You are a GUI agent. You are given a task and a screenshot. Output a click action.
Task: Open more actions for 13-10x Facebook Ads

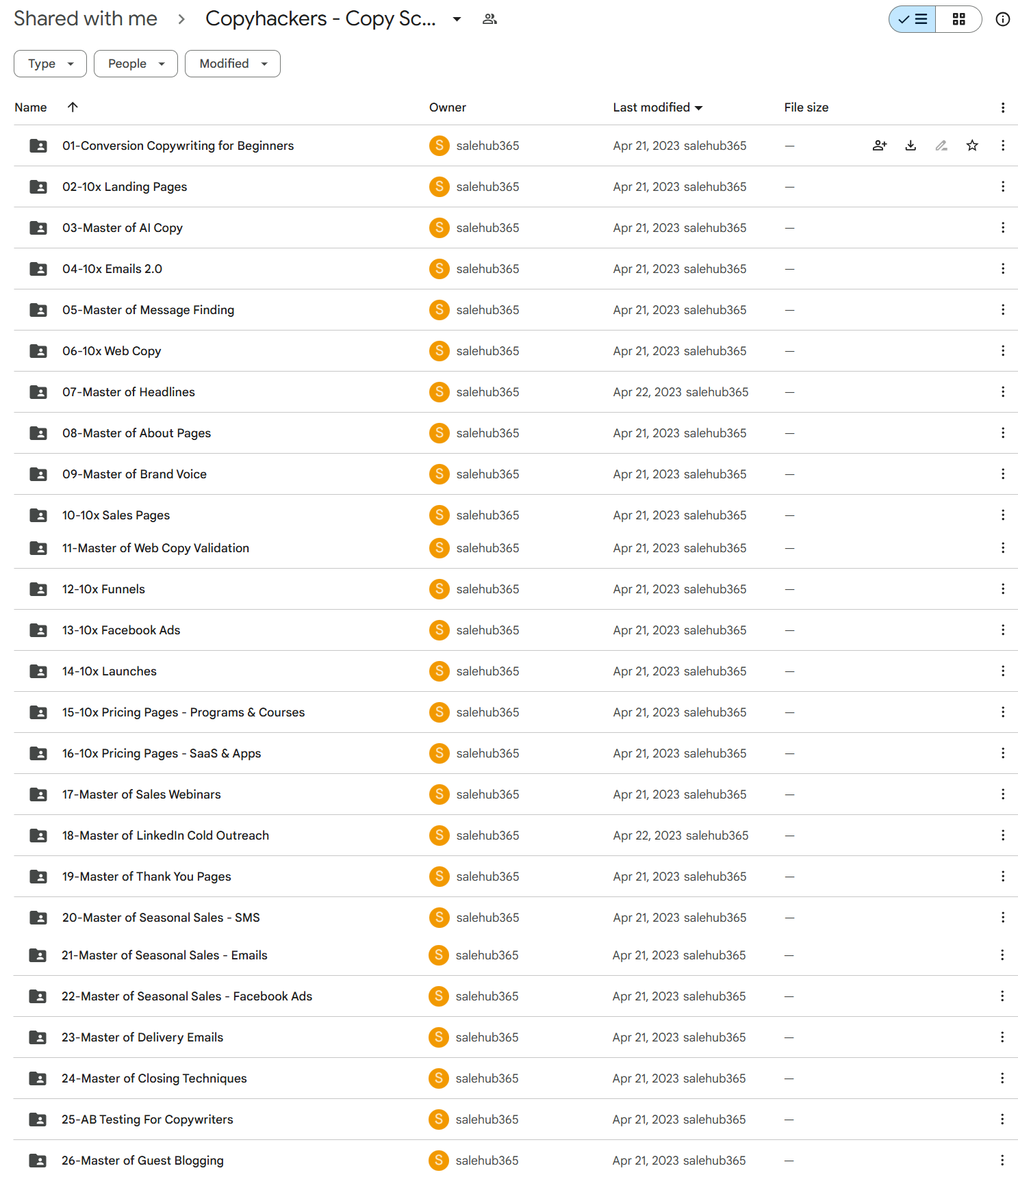(1003, 630)
